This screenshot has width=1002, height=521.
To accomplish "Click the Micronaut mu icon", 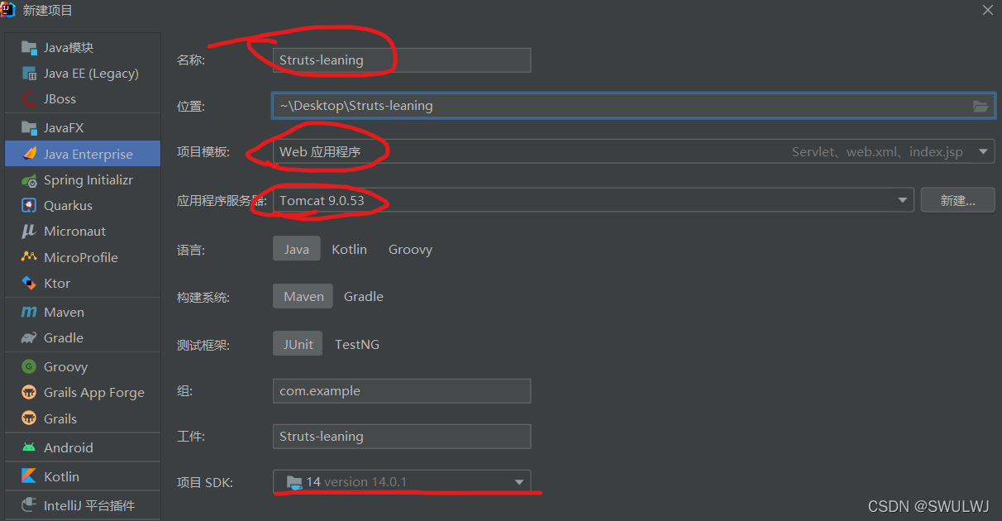I will point(29,232).
